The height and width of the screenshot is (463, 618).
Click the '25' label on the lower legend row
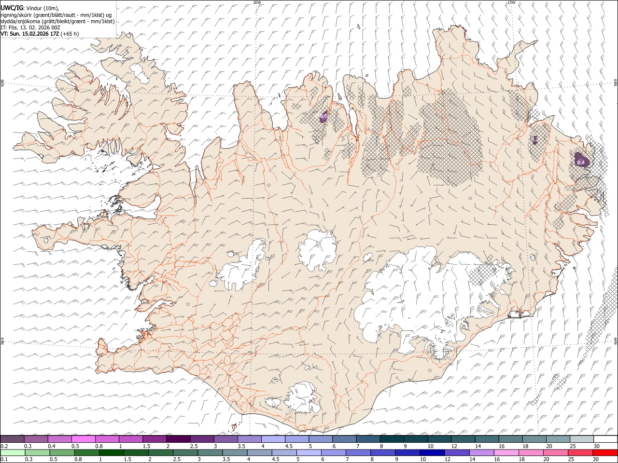click(572, 460)
